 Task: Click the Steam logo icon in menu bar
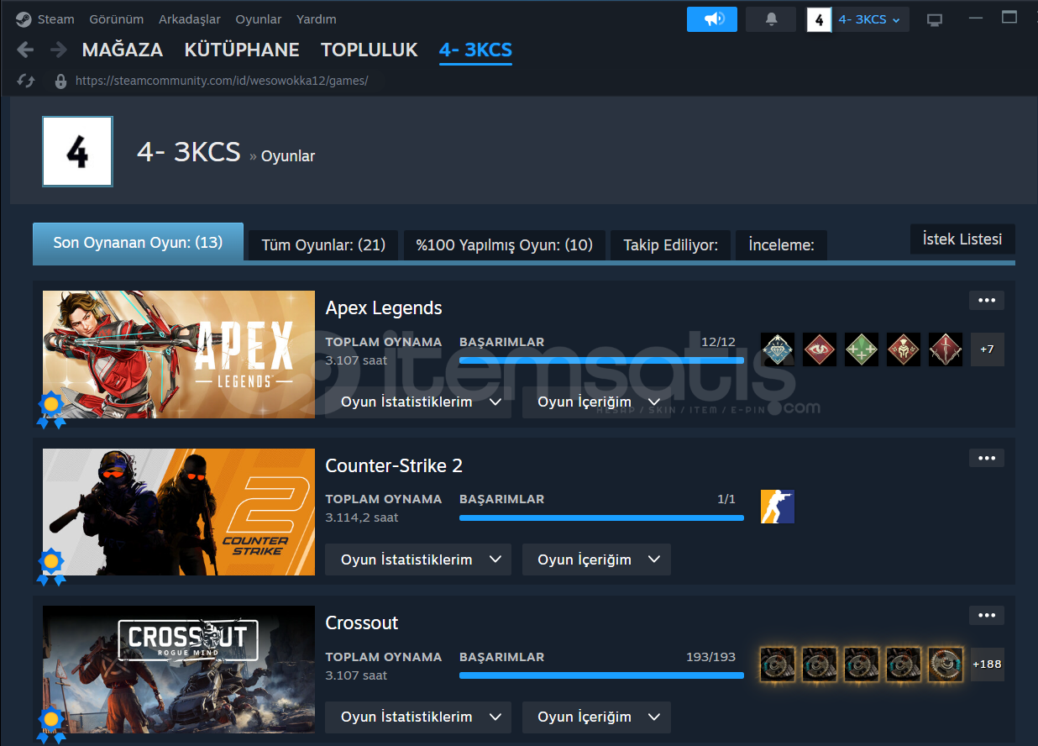pos(24,18)
